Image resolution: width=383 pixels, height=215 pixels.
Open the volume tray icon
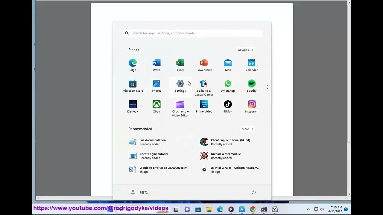coord(322,209)
